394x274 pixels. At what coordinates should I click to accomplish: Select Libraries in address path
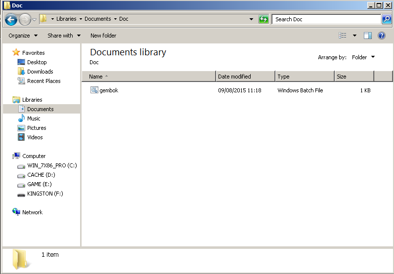coord(66,19)
